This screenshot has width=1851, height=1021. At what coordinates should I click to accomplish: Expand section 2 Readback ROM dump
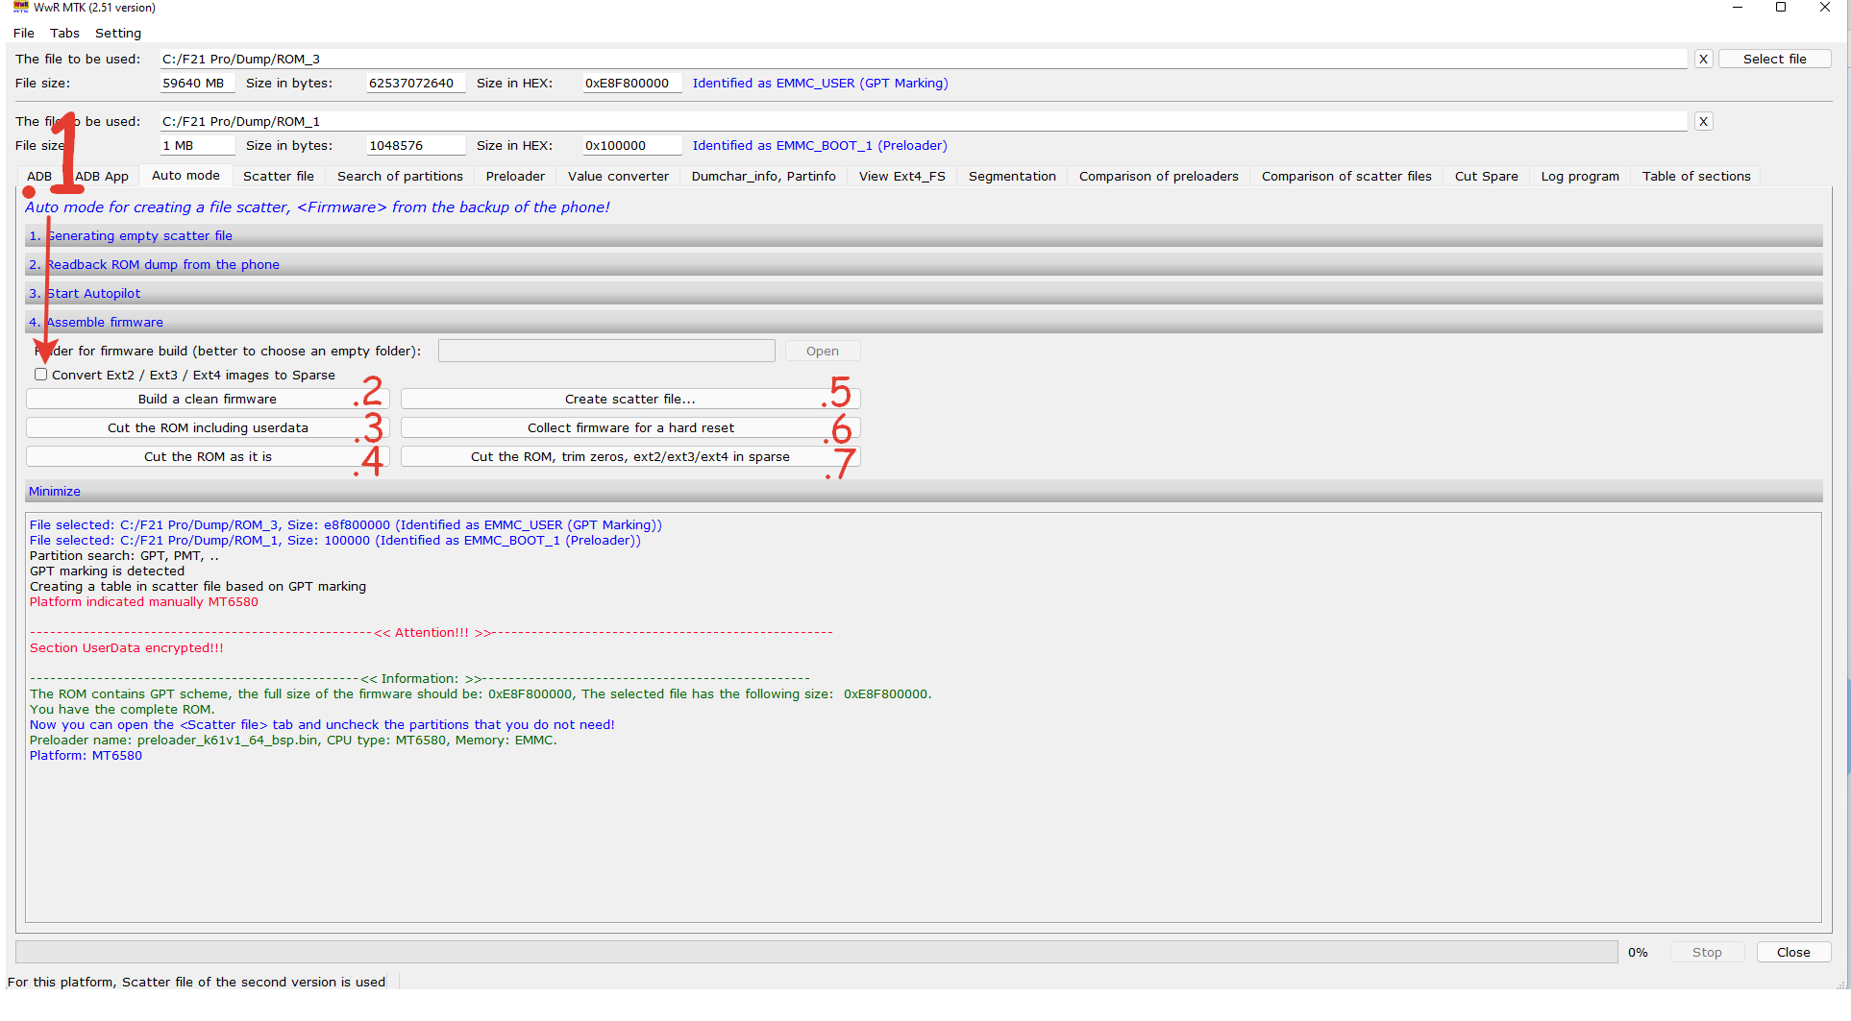[924, 264]
